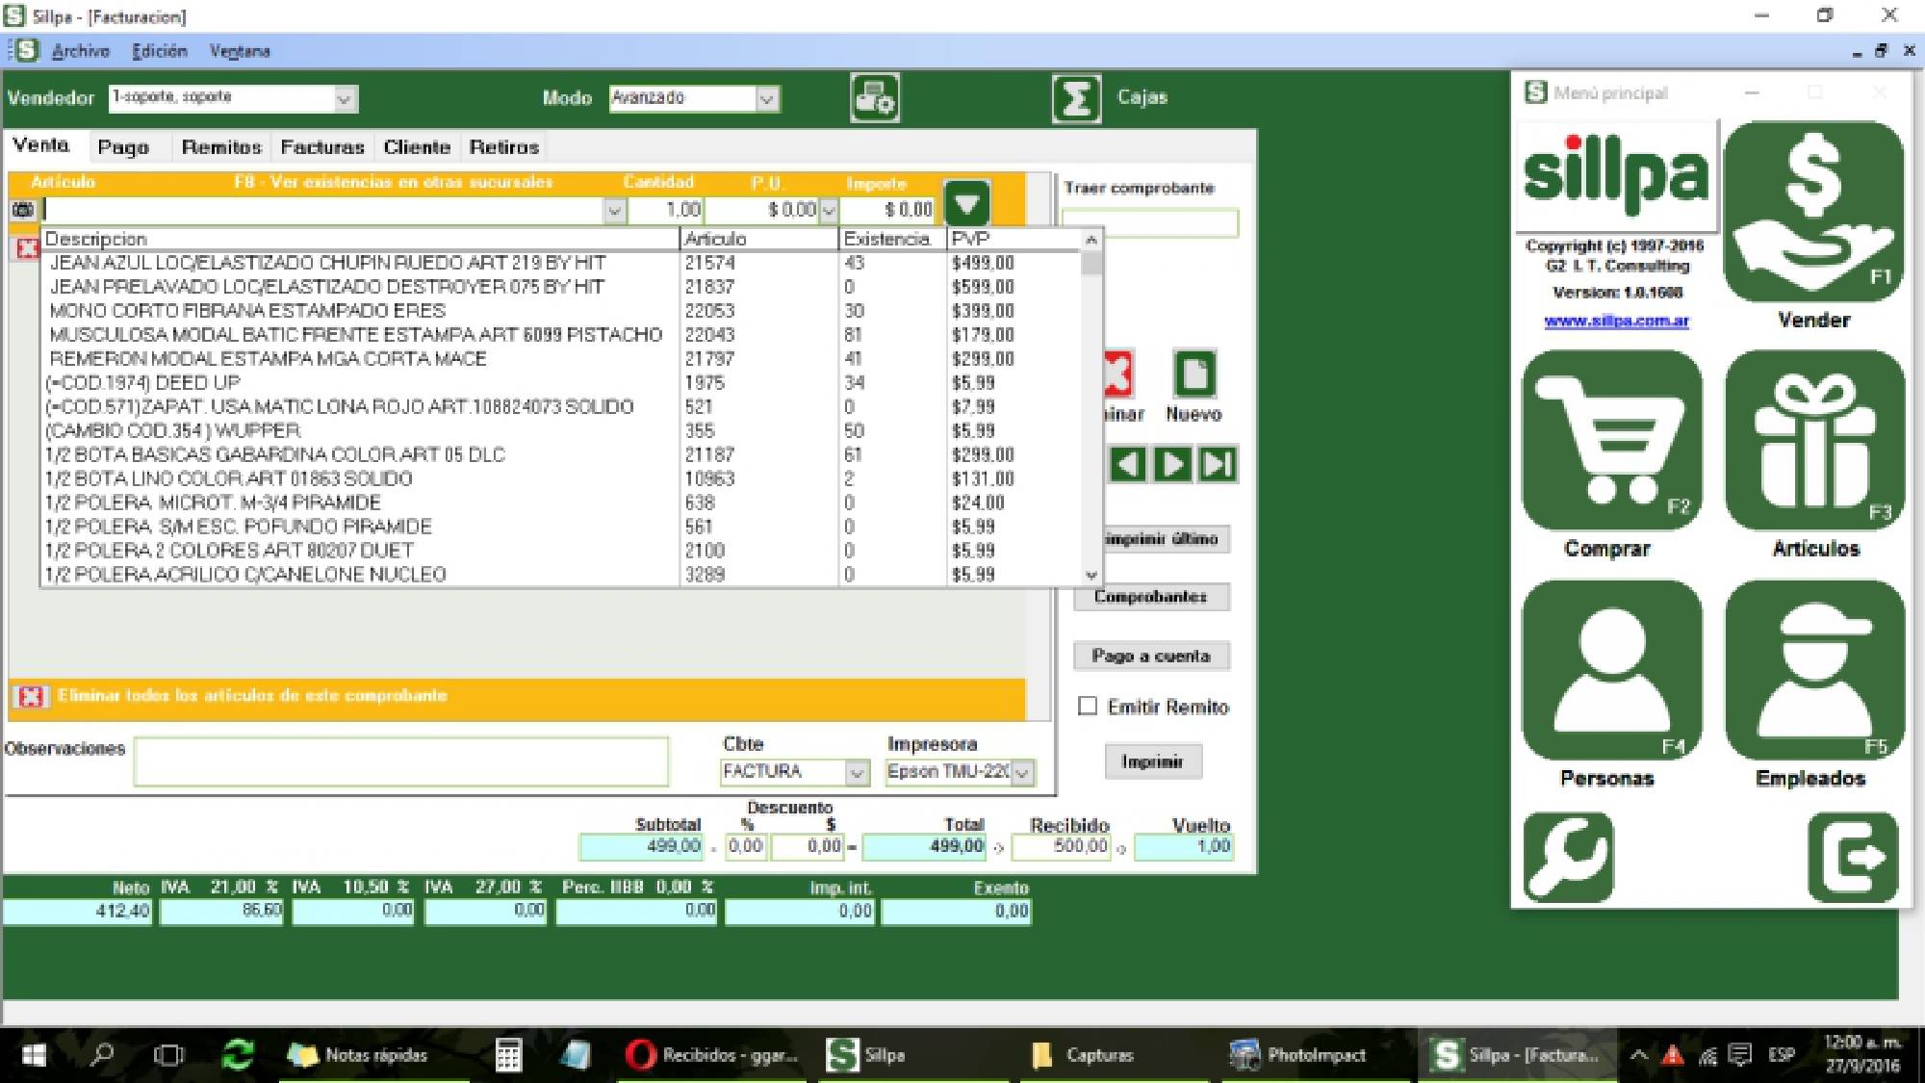Open configuration with the wrench icon
Image resolution: width=1925 pixels, height=1083 pixels.
[x=1569, y=857]
